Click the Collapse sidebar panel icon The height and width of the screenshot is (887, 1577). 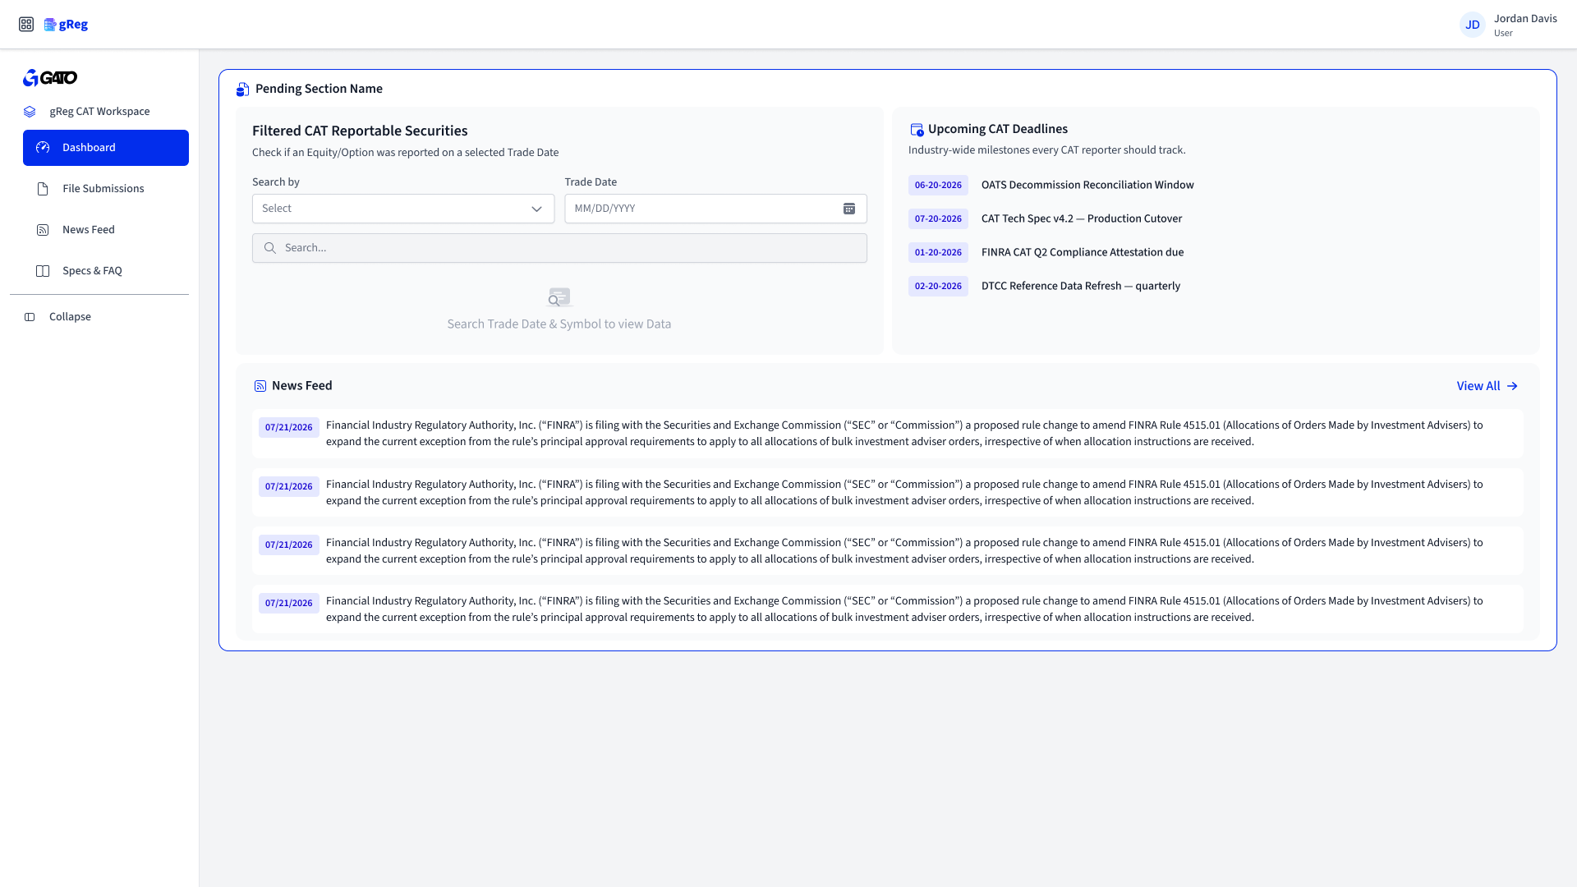[30, 317]
